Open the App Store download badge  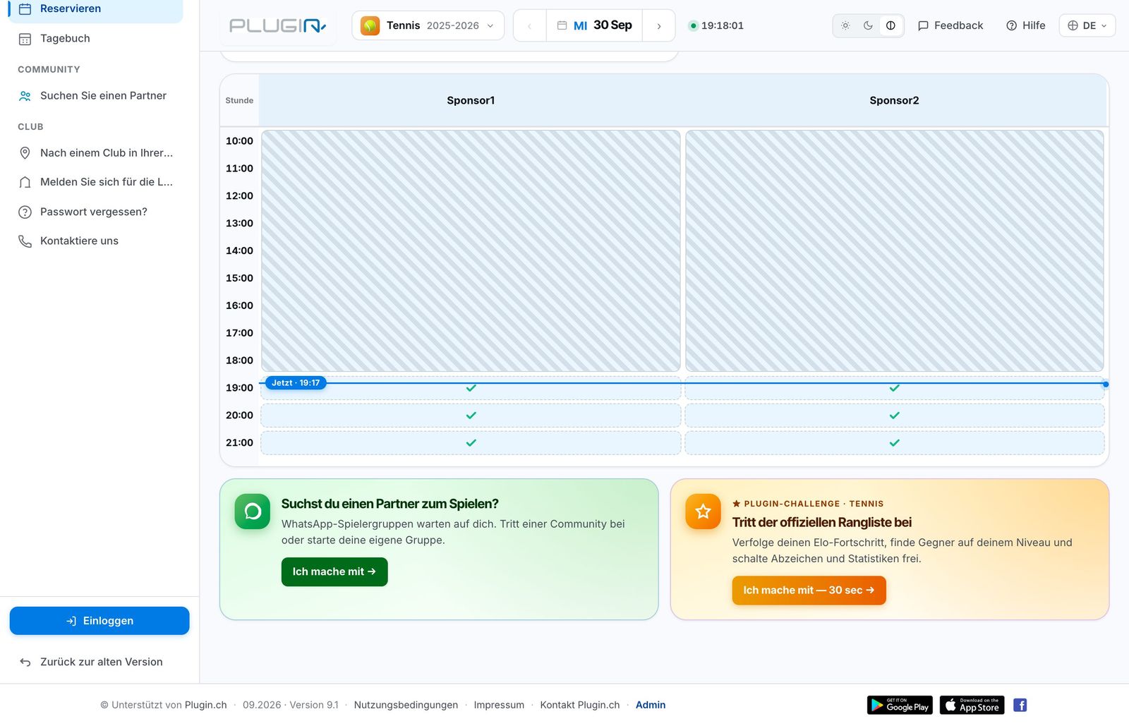pyautogui.click(x=972, y=705)
